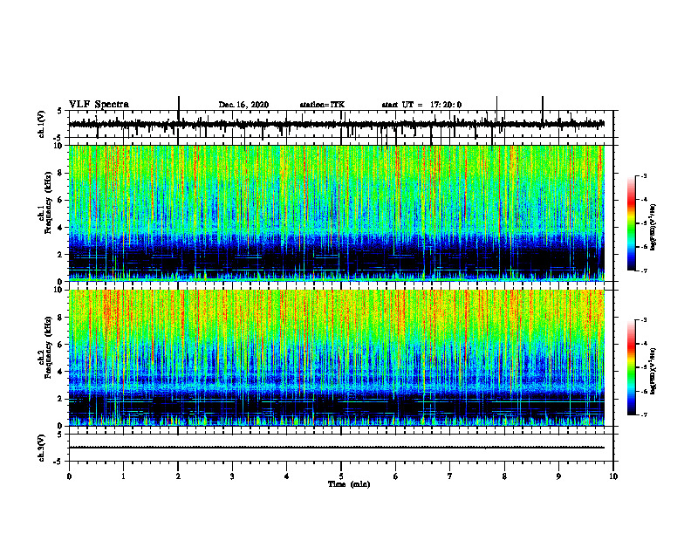691x534 pixels.
Task: Click the "-5" label on ch.2 color bar
Action: pos(643,367)
